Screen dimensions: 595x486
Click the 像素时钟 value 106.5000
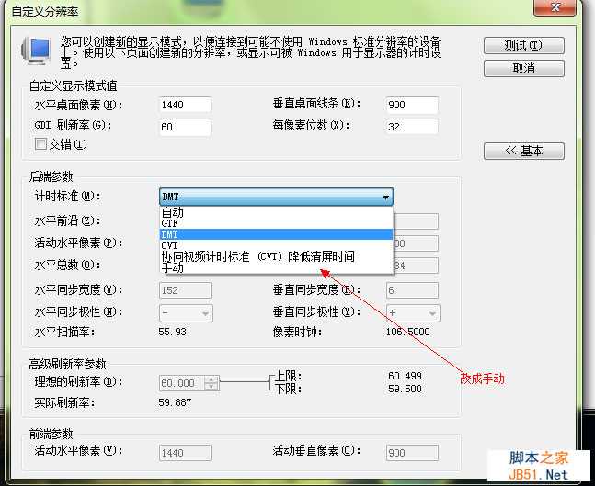click(x=408, y=332)
